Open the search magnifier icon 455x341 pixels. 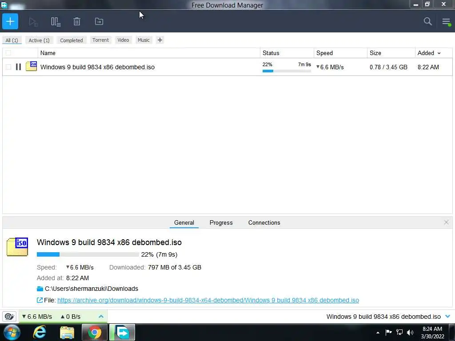click(x=428, y=21)
